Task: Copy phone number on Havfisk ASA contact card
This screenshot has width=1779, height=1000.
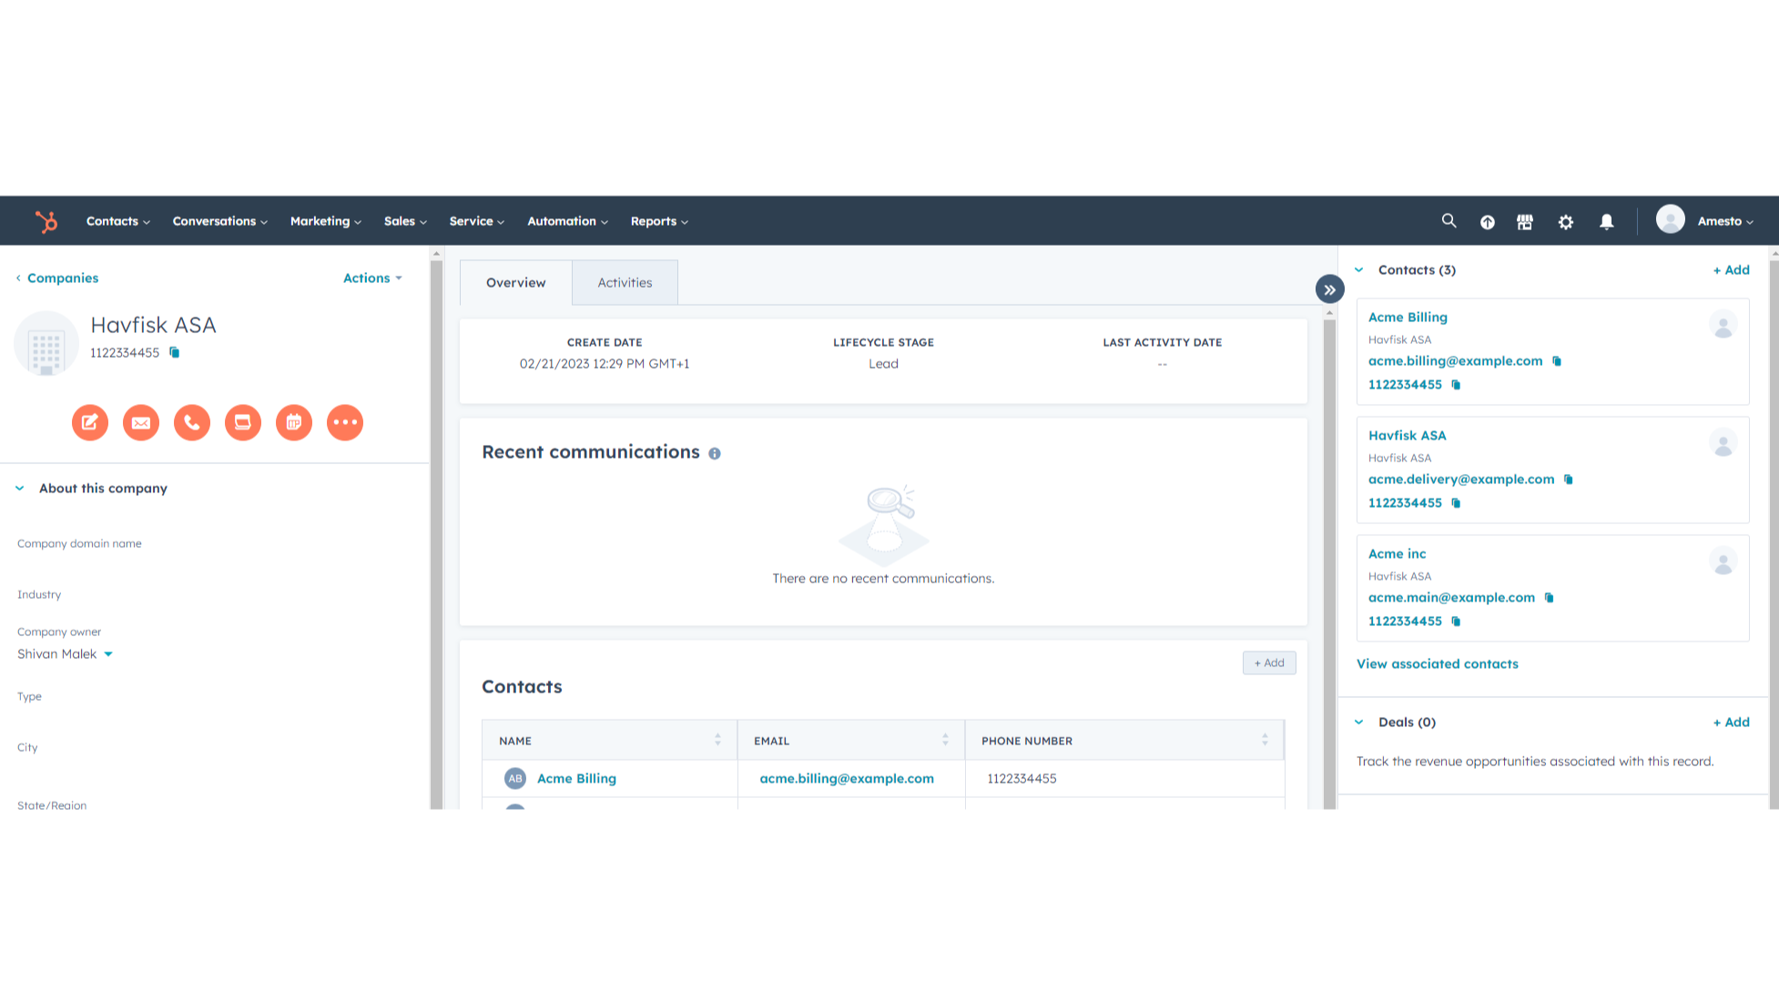Action: click(x=1456, y=503)
